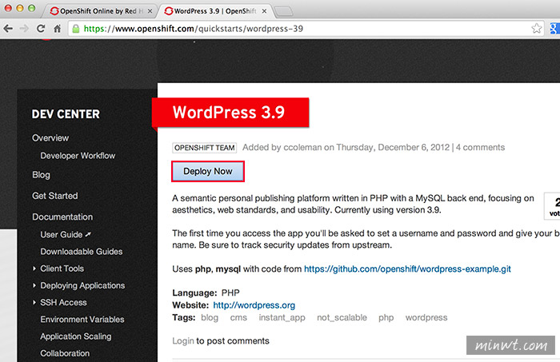This screenshot has height=362, width=560.
Task: Click the 4 comments link
Action: coord(480,147)
